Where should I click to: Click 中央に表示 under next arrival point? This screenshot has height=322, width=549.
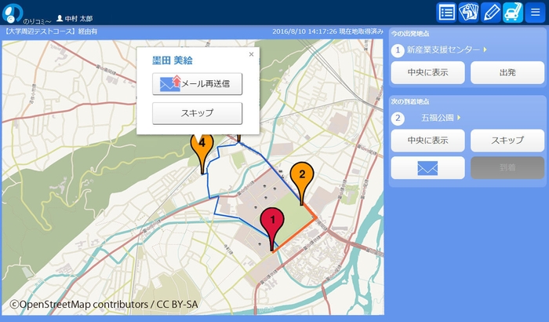pyautogui.click(x=427, y=141)
